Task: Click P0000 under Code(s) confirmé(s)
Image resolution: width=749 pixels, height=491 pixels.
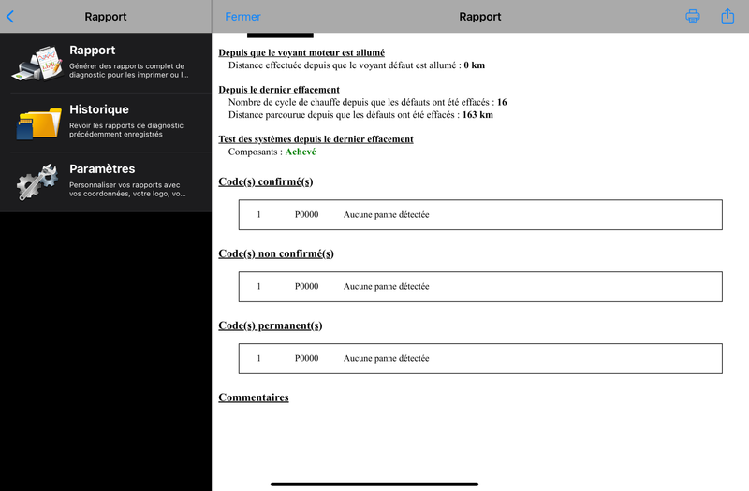Action: click(307, 215)
